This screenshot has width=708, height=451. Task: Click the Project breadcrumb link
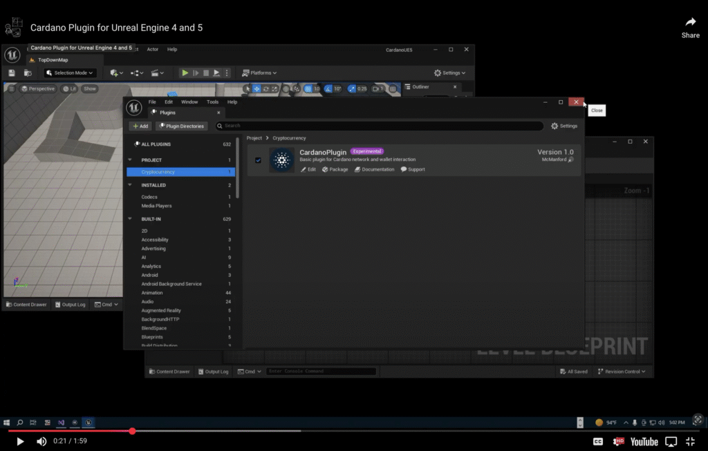click(254, 138)
